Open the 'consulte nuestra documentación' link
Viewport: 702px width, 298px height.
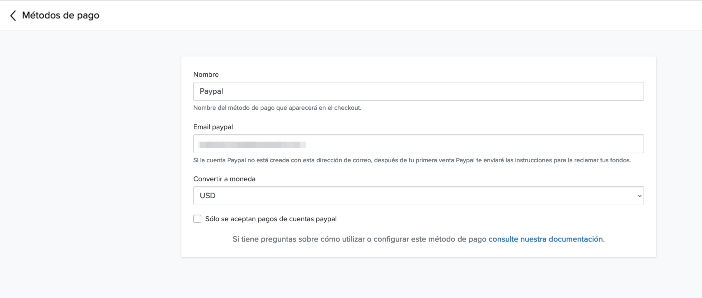click(545, 239)
